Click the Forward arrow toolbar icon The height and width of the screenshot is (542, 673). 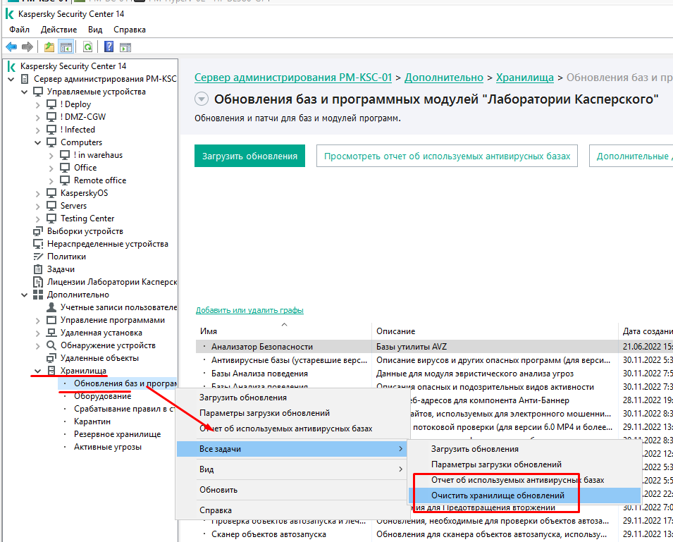27,47
